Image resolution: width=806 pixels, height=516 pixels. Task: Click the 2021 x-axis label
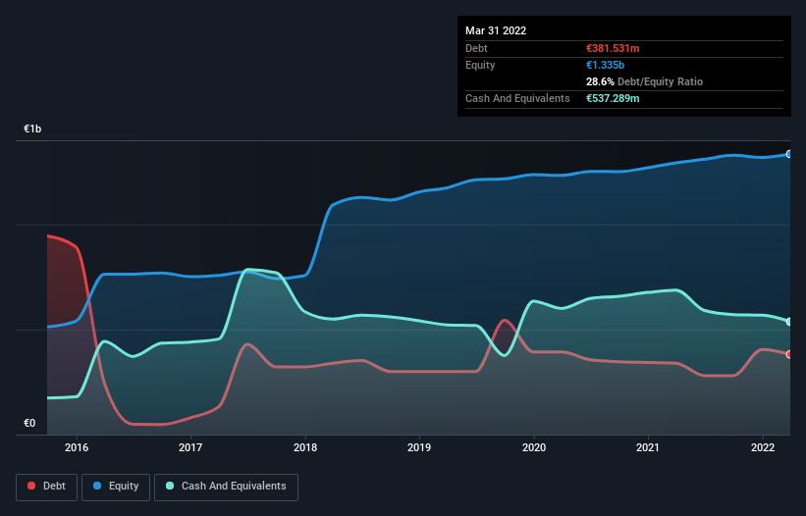pyautogui.click(x=648, y=447)
